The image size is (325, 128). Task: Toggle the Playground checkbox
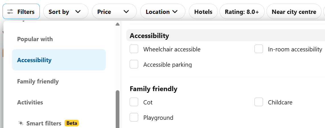coord(134,117)
